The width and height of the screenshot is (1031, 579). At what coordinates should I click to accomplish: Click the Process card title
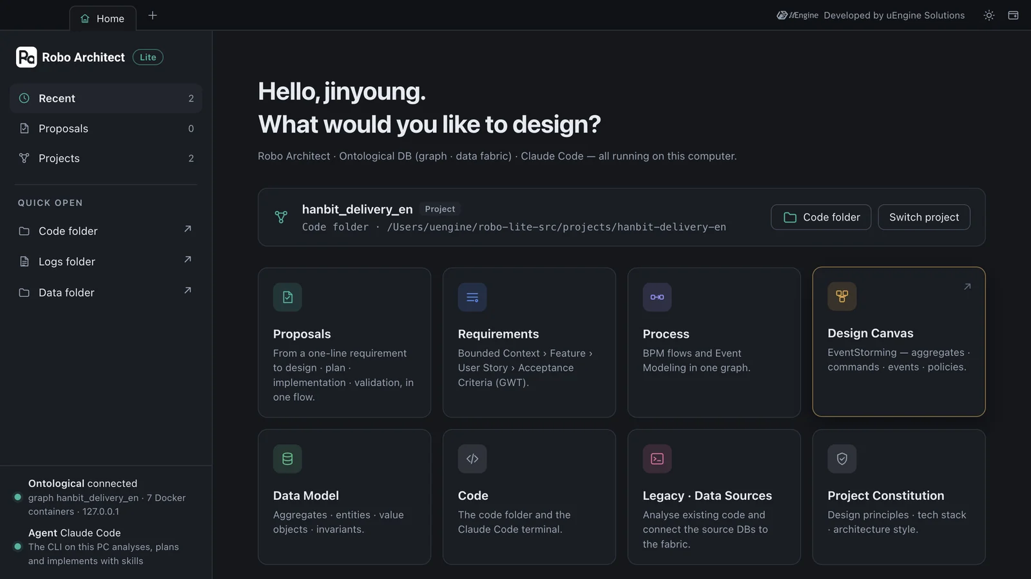[666, 334]
